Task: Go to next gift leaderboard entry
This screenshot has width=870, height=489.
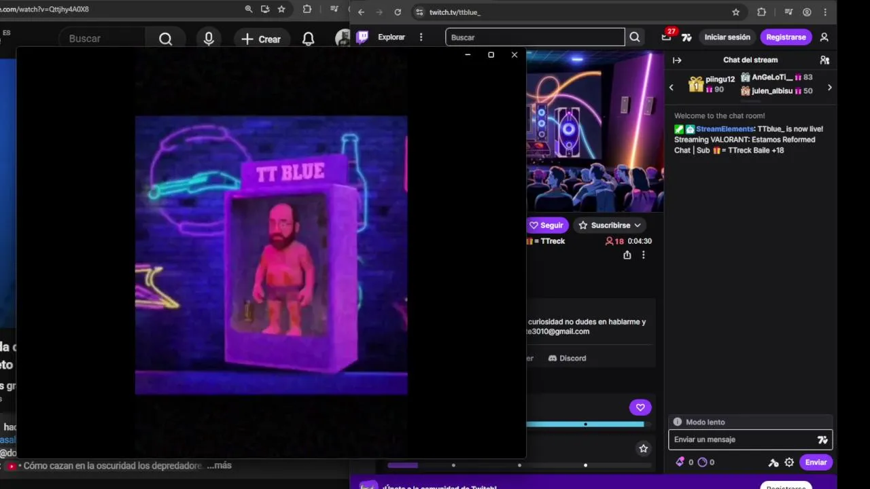Action: coord(829,88)
